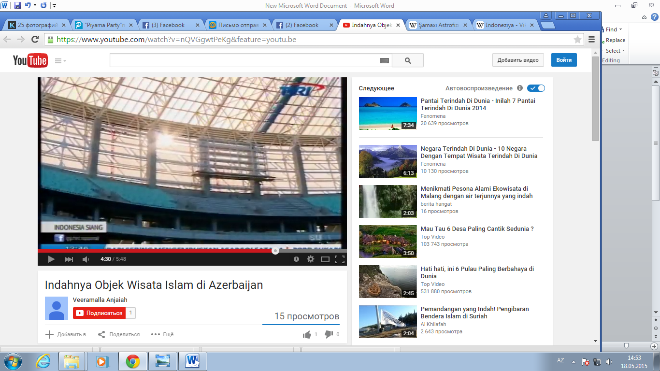The image size is (660, 371).
Task: Open video settings gear icon
Action: tap(311, 259)
